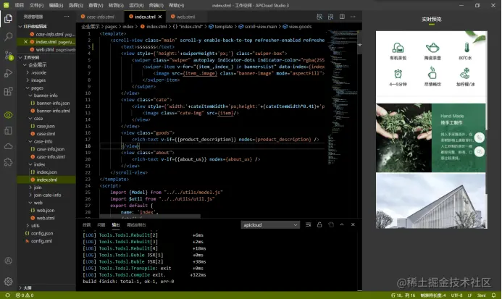Click the Stml language mode in the status bar
The image size is (502, 299).
[x=481, y=295]
